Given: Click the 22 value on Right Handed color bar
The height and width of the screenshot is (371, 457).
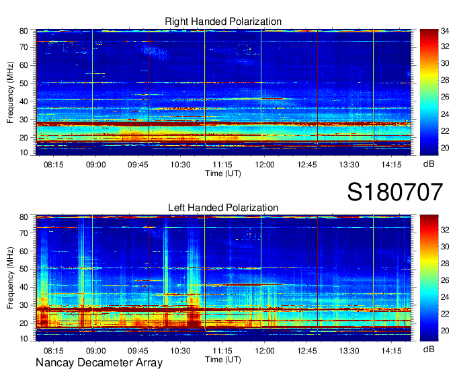Looking at the screenshot, I should pyautogui.click(x=445, y=131).
